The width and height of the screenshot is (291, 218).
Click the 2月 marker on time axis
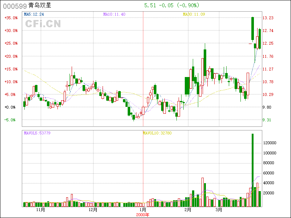tap(188, 210)
